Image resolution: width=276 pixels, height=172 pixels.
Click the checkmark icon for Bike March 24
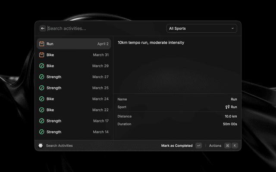click(x=42, y=99)
